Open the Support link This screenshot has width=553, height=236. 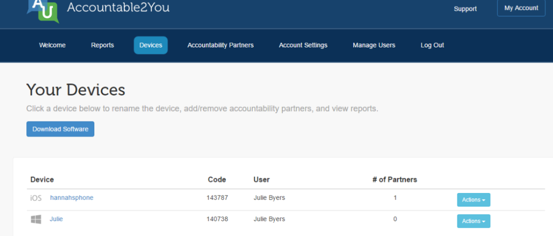465,9
